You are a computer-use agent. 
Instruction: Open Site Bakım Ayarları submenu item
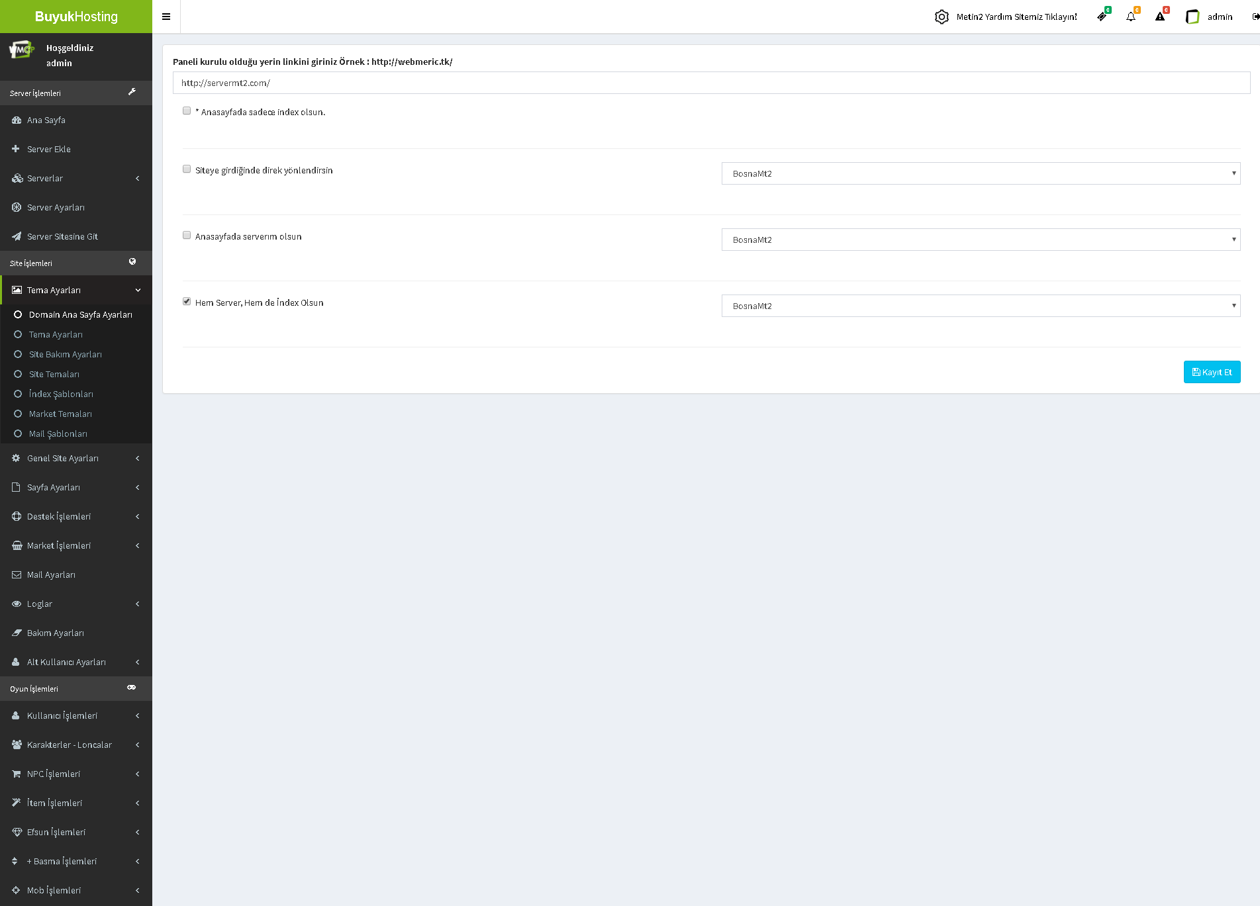click(66, 354)
